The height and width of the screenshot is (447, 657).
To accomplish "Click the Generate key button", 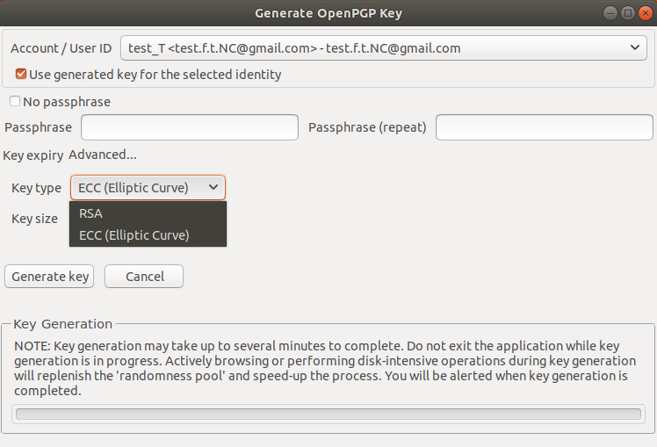I will coord(49,277).
